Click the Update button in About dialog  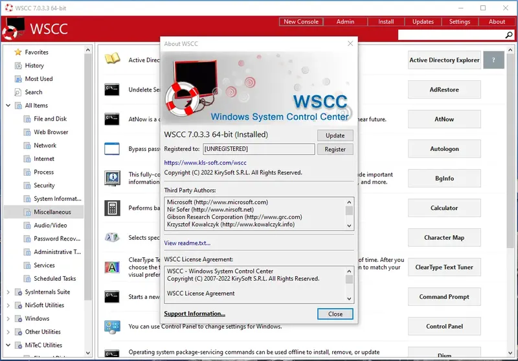point(335,135)
